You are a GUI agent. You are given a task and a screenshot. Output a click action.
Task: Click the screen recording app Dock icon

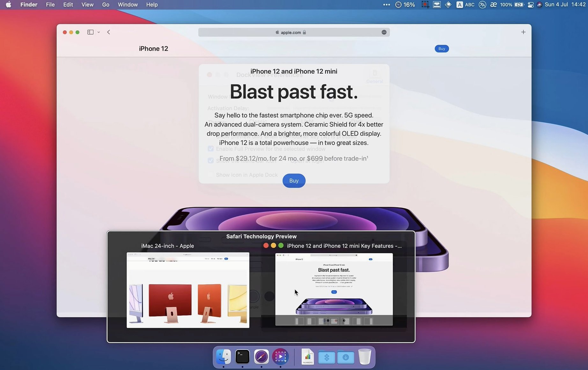coord(280,357)
